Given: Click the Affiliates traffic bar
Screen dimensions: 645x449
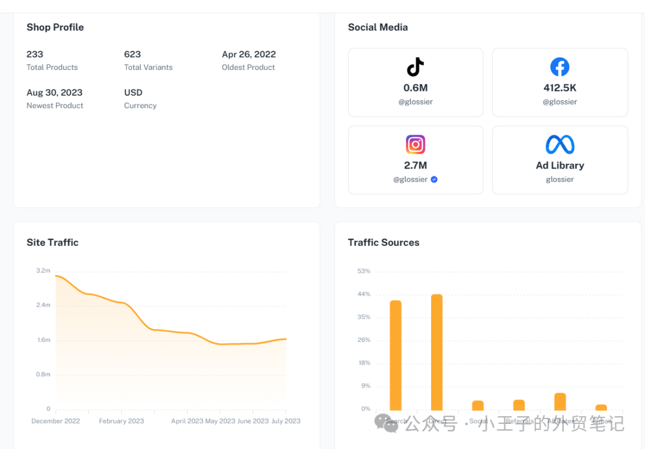Looking at the screenshot, I should pyautogui.click(x=560, y=401).
